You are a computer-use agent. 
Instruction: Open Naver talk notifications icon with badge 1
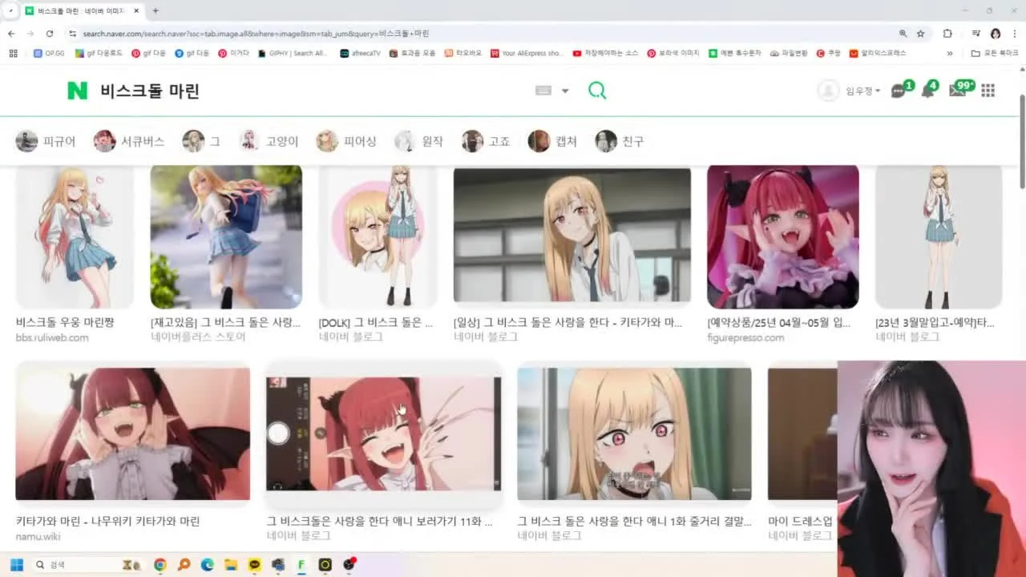(899, 91)
